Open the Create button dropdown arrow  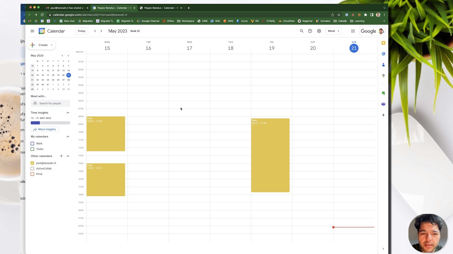tap(51, 45)
